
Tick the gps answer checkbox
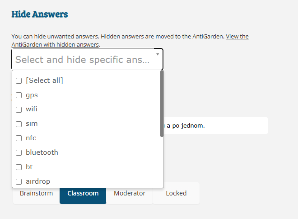point(19,95)
